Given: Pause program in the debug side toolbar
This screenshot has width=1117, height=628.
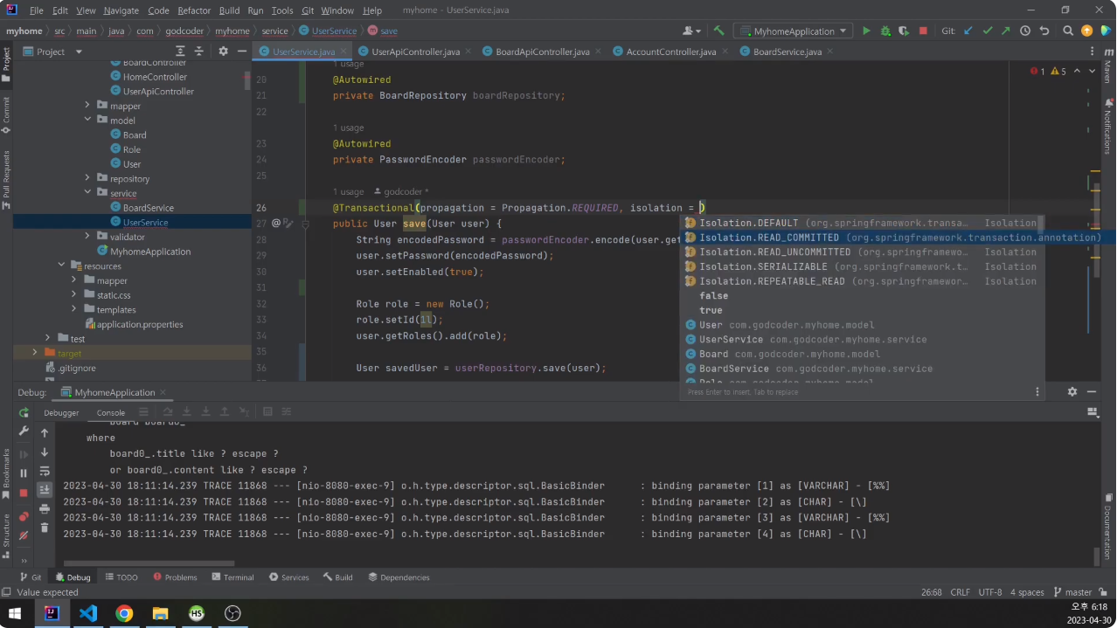Looking at the screenshot, I should pyautogui.click(x=24, y=473).
